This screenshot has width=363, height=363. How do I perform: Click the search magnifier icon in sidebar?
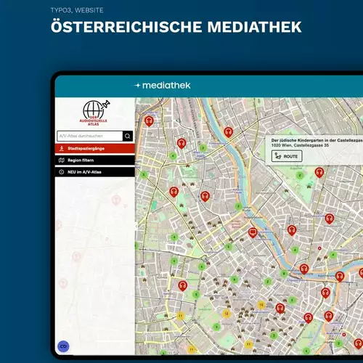click(x=128, y=136)
